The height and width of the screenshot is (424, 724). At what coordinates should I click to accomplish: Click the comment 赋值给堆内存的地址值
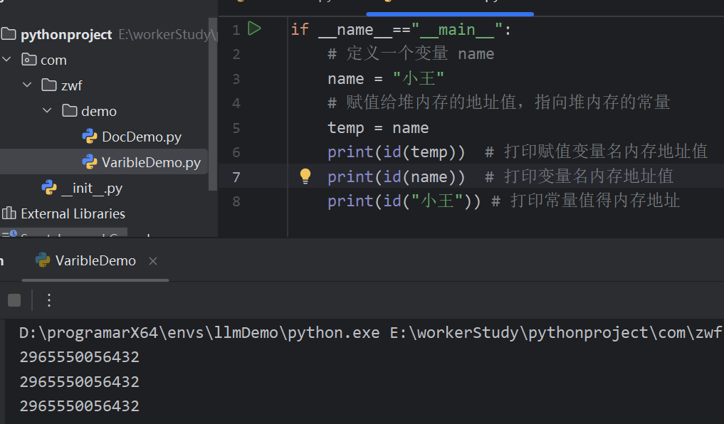click(x=498, y=102)
